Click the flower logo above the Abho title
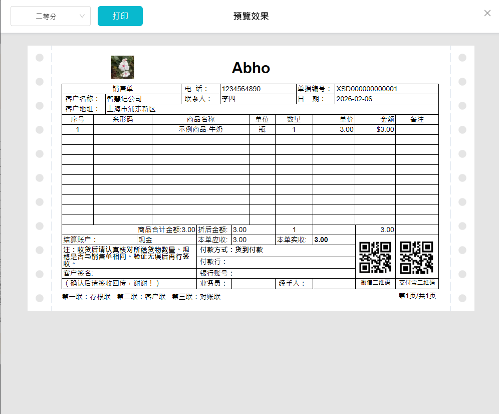499x414 pixels. [122, 66]
